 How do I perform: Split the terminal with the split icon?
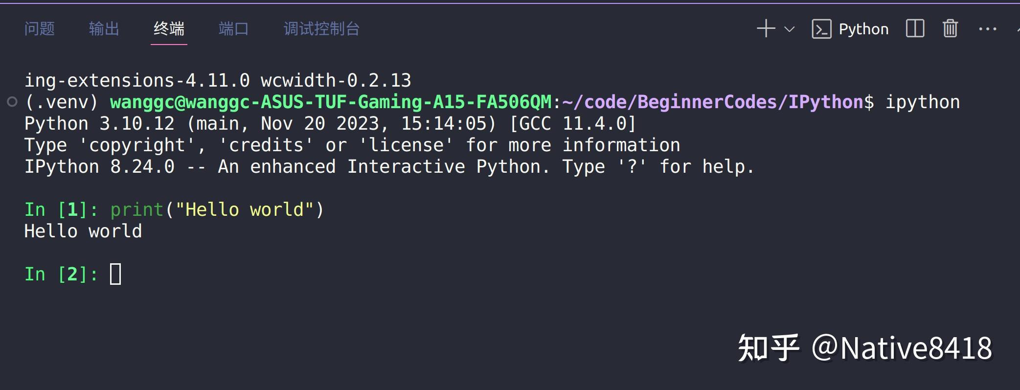pos(915,29)
